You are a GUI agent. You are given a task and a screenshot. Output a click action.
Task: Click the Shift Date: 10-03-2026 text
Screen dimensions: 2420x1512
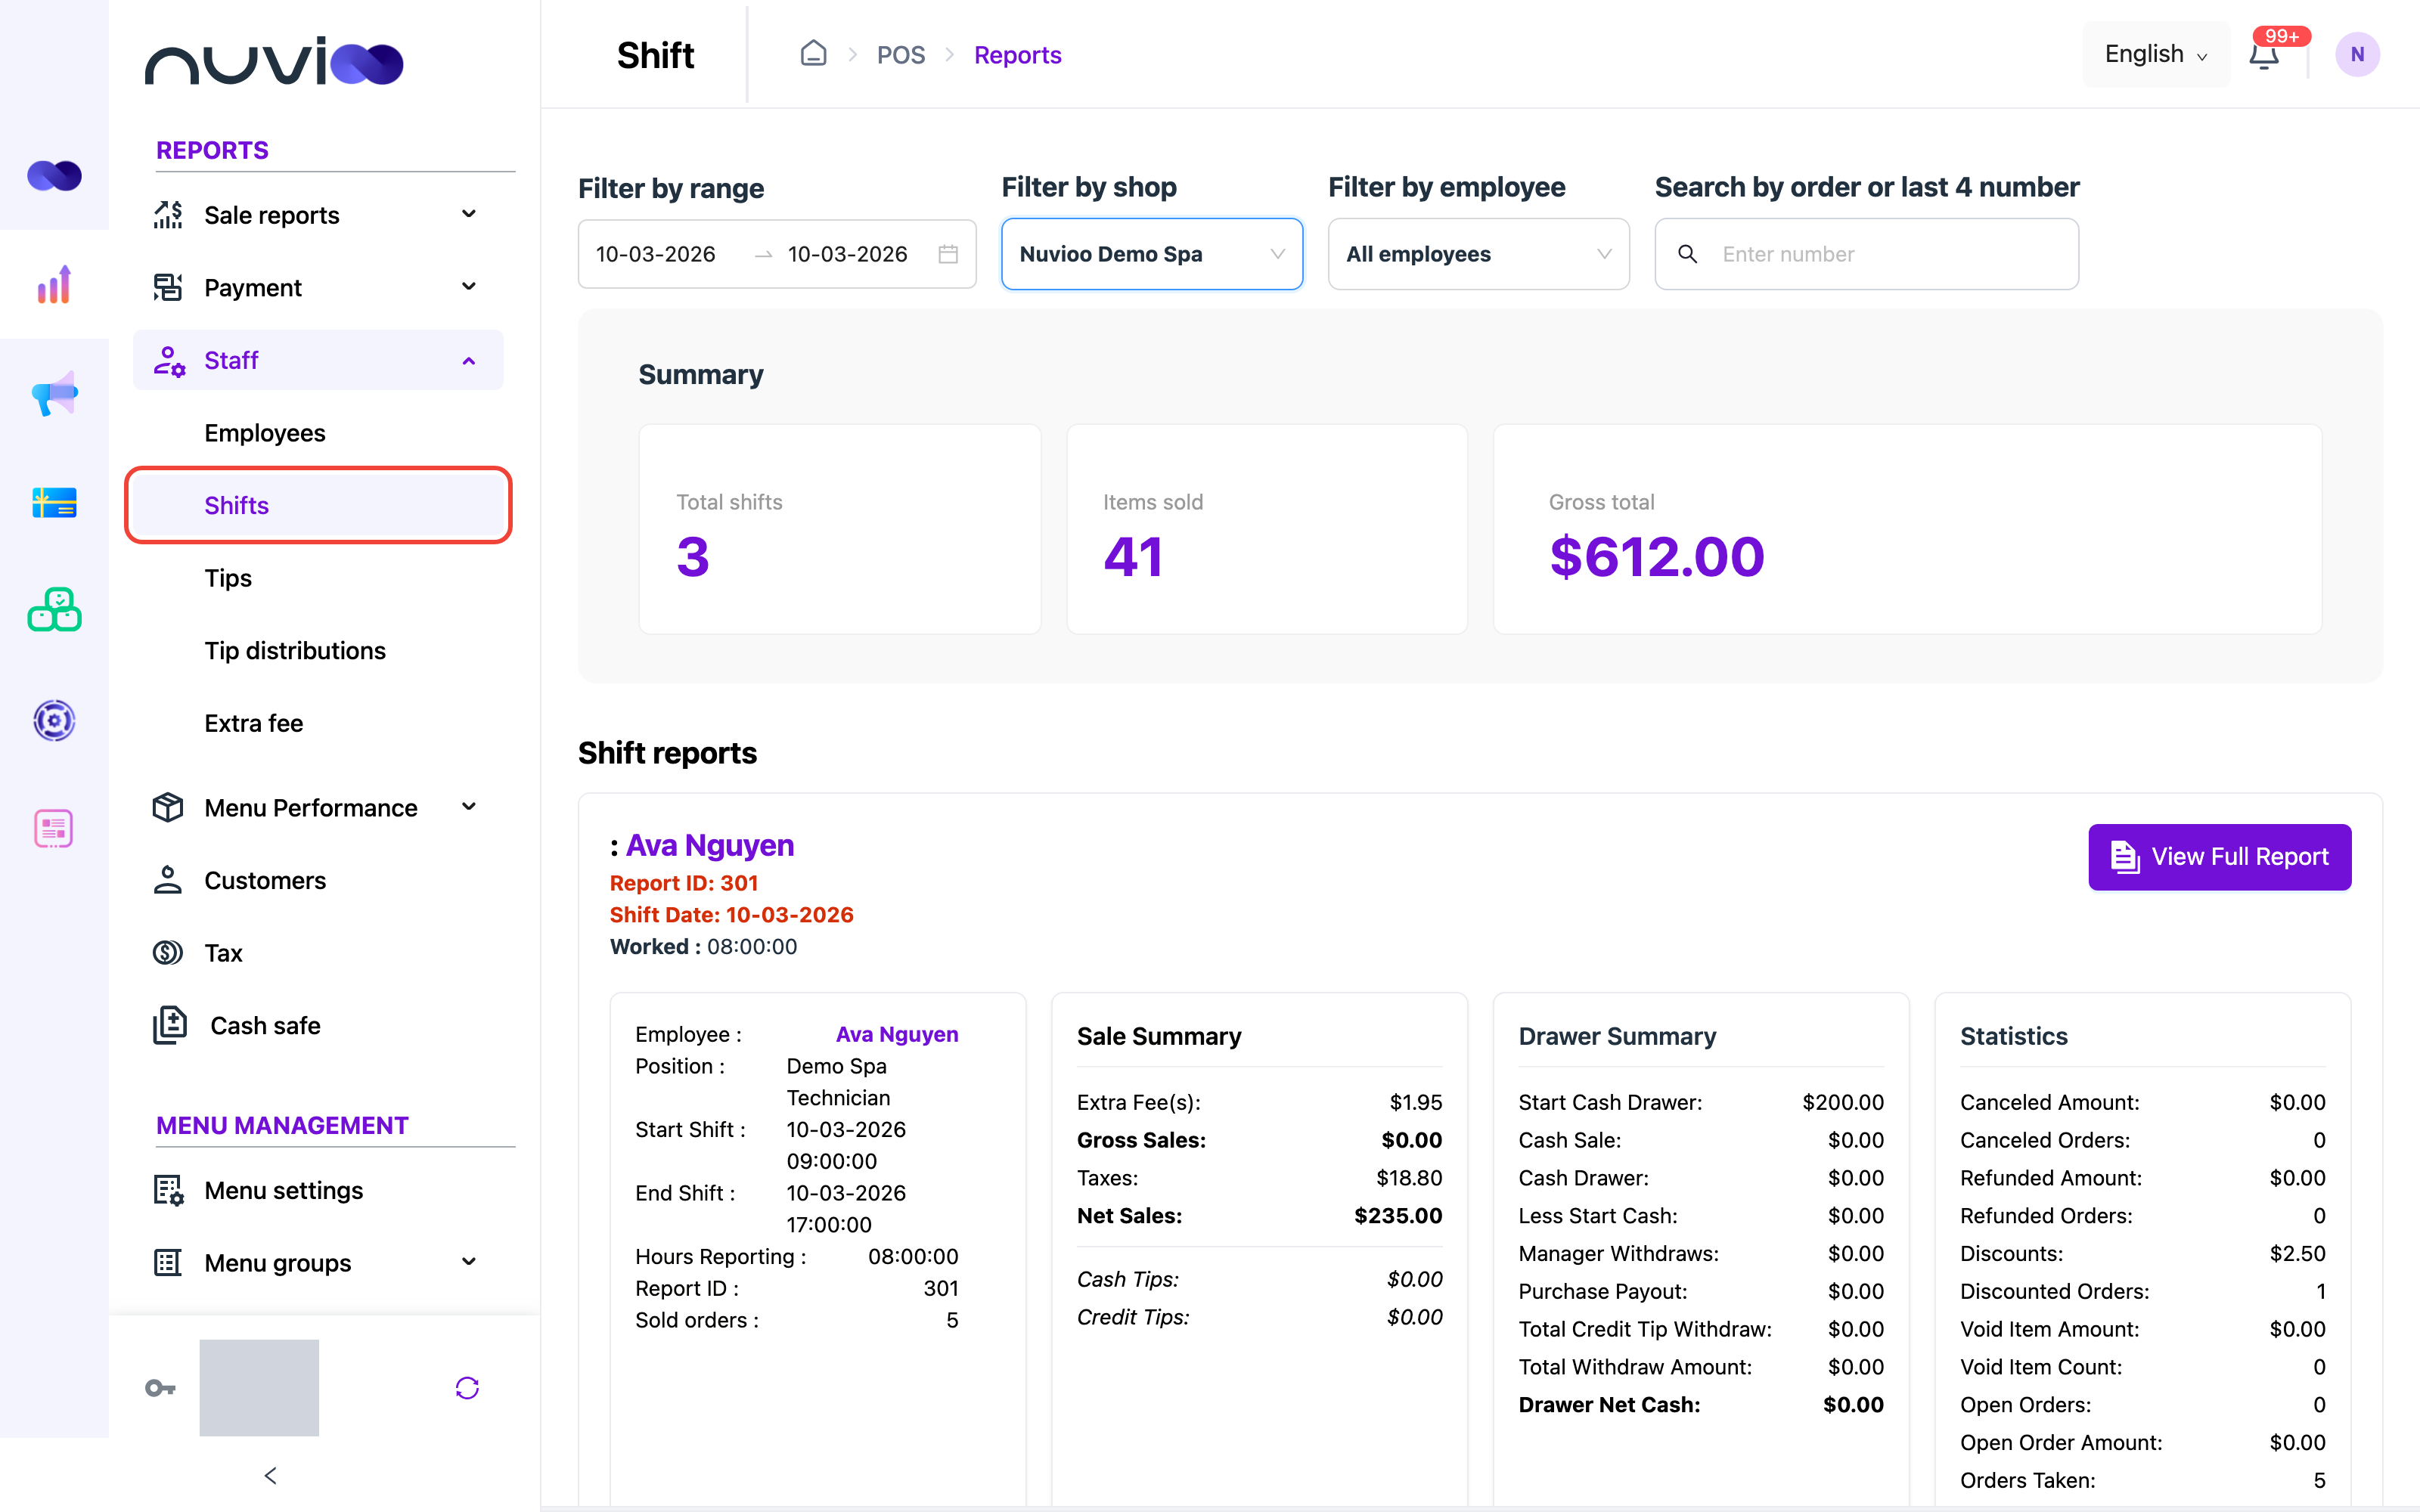click(732, 915)
